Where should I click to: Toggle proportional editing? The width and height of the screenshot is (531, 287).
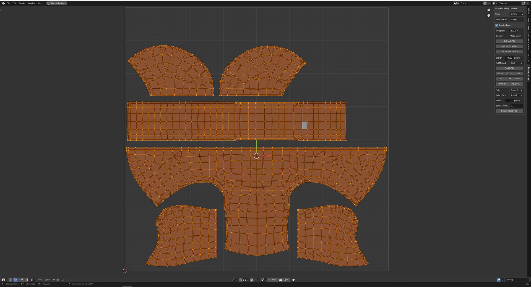pyautogui.click(x=252, y=280)
